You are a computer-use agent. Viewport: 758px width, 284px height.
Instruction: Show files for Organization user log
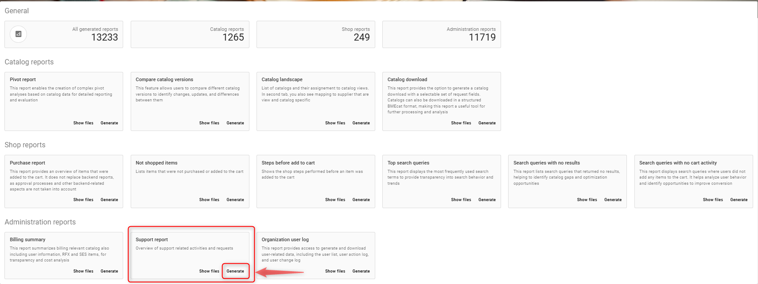click(x=335, y=271)
